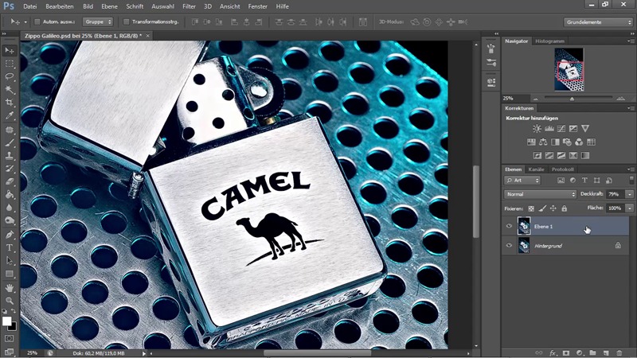This screenshot has height=358, width=637.
Task: Click the layer trash delete icon
Action: tap(619, 353)
